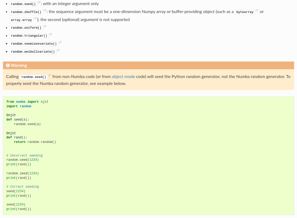Click external link icon beside random.triangular()
The width and height of the screenshot is (297, 218).
[50, 34]
